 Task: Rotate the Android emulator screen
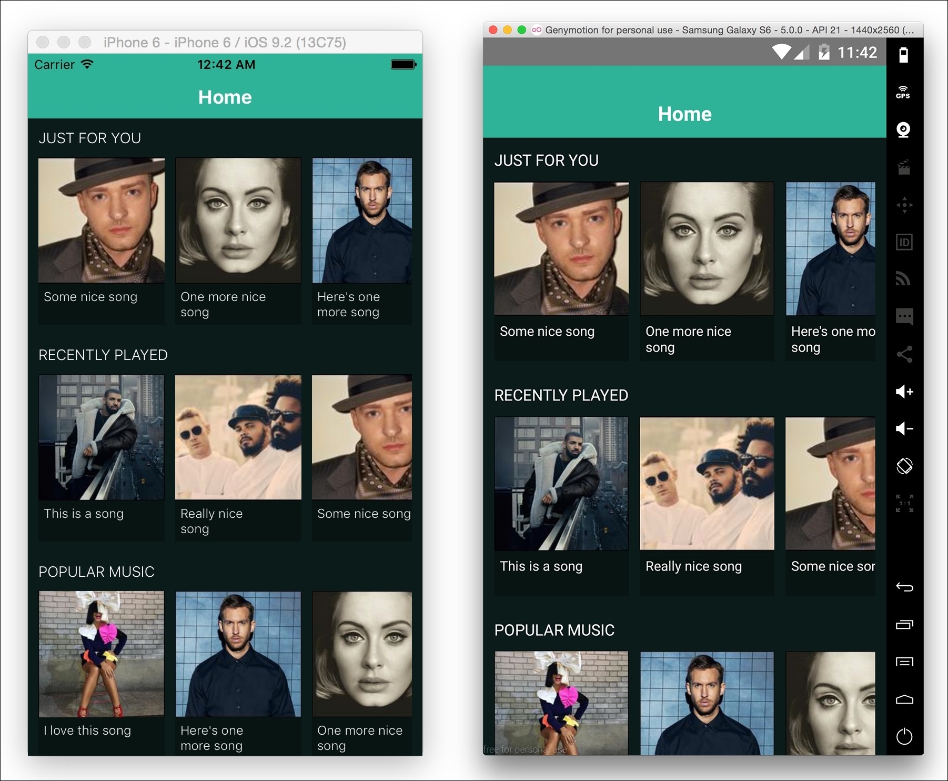click(x=904, y=466)
